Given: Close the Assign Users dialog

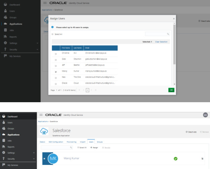Looking at the screenshot, I should click(174, 19).
